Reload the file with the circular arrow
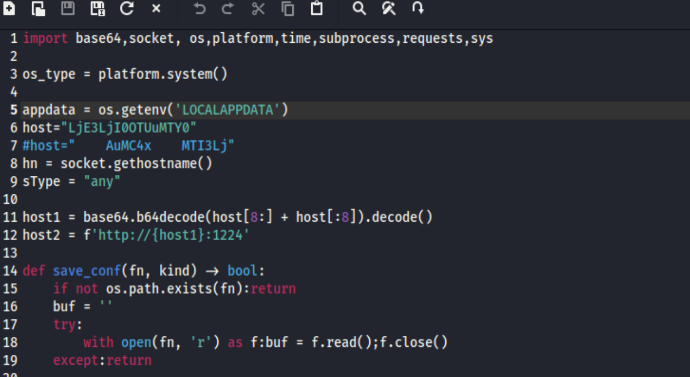Image resolution: width=690 pixels, height=377 pixels. point(127,8)
